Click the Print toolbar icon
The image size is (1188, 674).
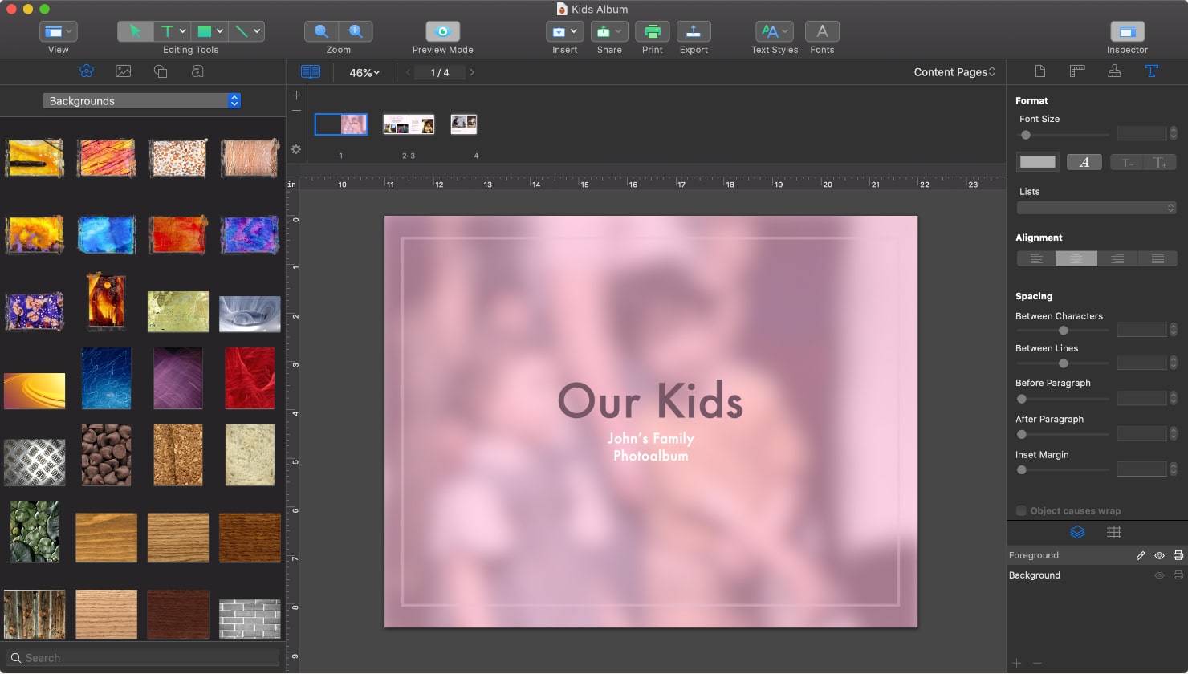(x=652, y=30)
